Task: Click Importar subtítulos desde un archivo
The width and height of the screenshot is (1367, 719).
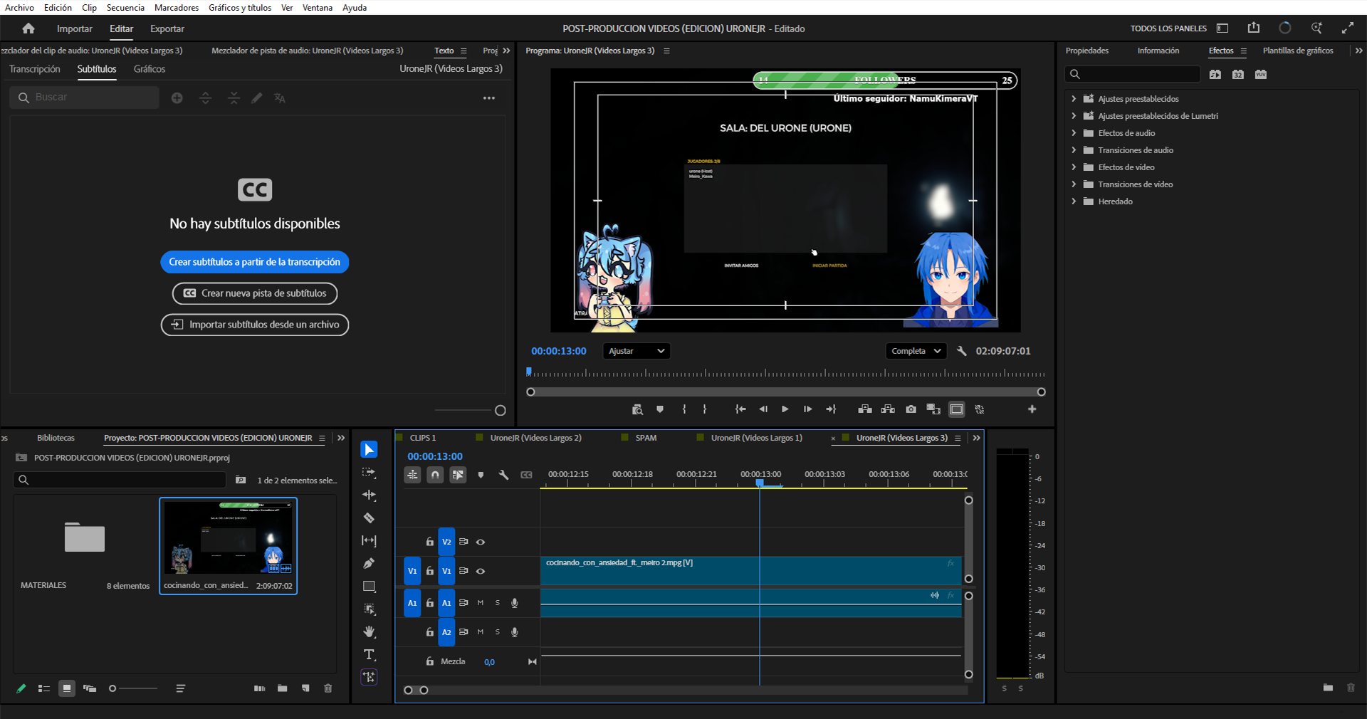Action: click(x=255, y=325)
